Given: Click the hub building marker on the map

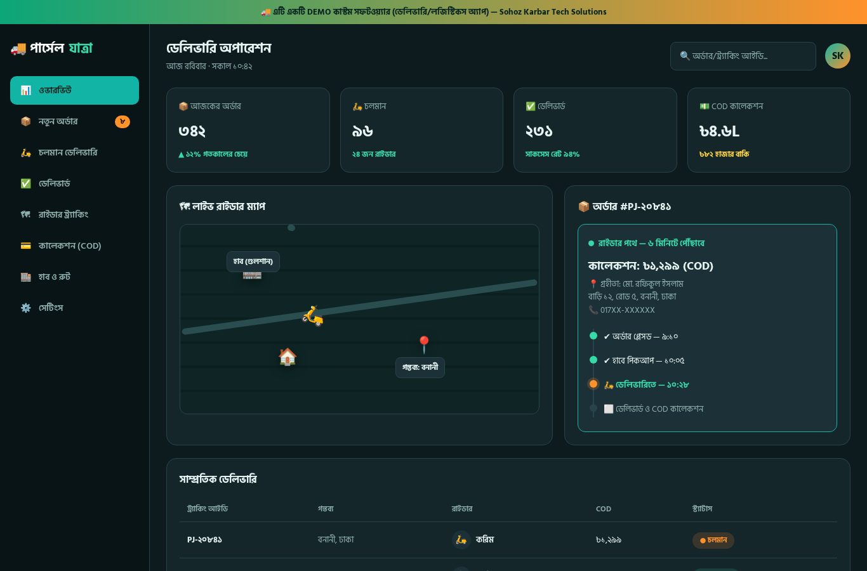Looking at the screenshot, I should point(252,275).
